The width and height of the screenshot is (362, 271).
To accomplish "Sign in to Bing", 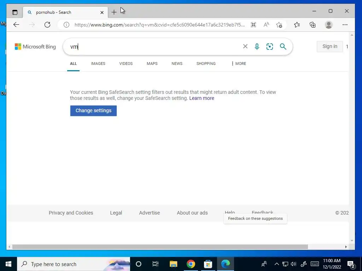I will point(330,46).
